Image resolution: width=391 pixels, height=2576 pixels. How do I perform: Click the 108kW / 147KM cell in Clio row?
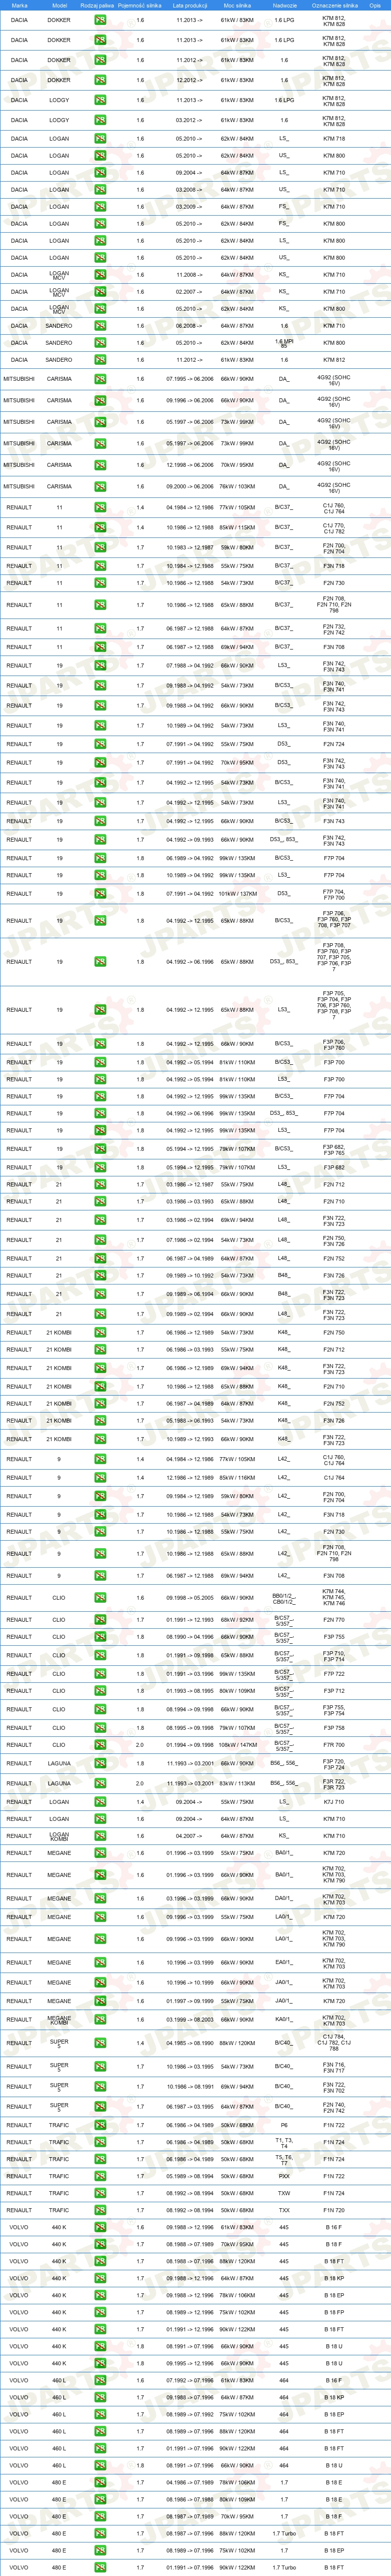(237, 1745)
